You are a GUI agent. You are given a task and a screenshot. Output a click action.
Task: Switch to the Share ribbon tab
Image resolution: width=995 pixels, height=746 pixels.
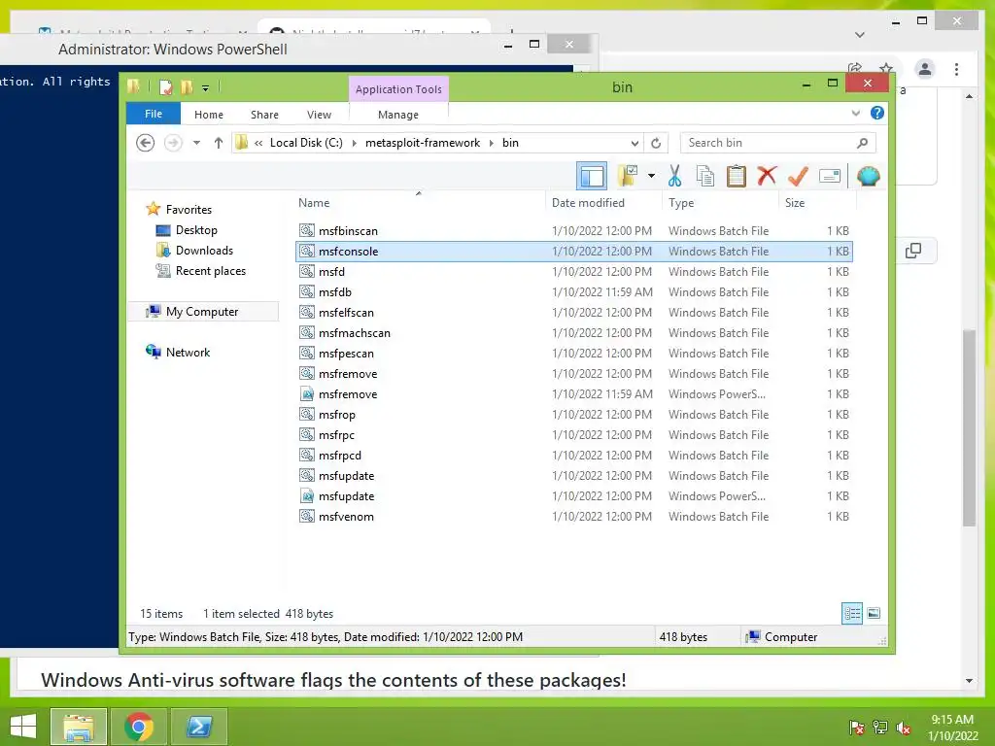click(x=264, y=115)
